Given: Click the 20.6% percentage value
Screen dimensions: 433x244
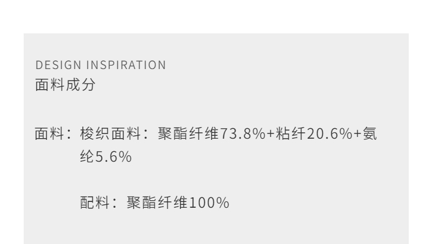Looking at the screenshot, I should [x=309, y=136].
